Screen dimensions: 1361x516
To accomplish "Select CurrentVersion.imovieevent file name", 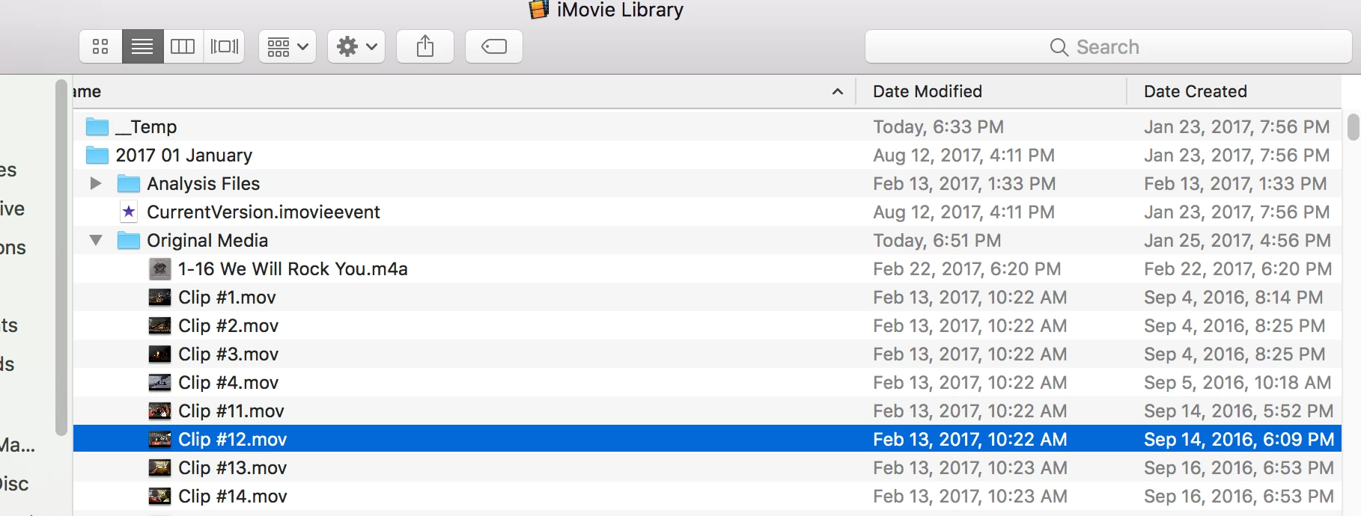I will click(264, 212).
